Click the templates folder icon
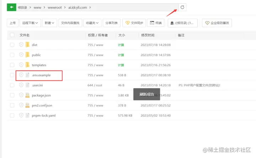The width and height of the screenshot is (256, 158). click(27, 65)
